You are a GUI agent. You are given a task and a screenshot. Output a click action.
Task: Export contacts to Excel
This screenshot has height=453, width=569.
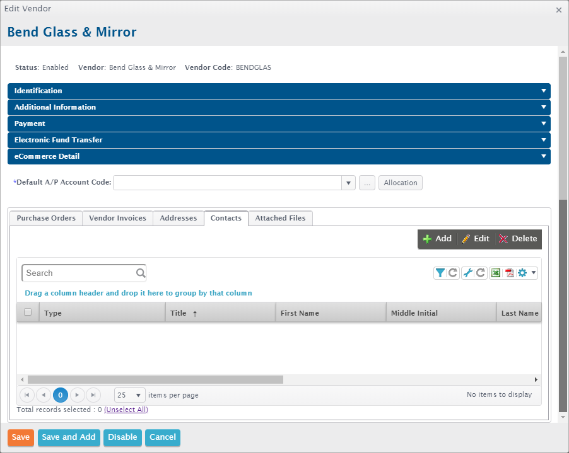[496, 273]
